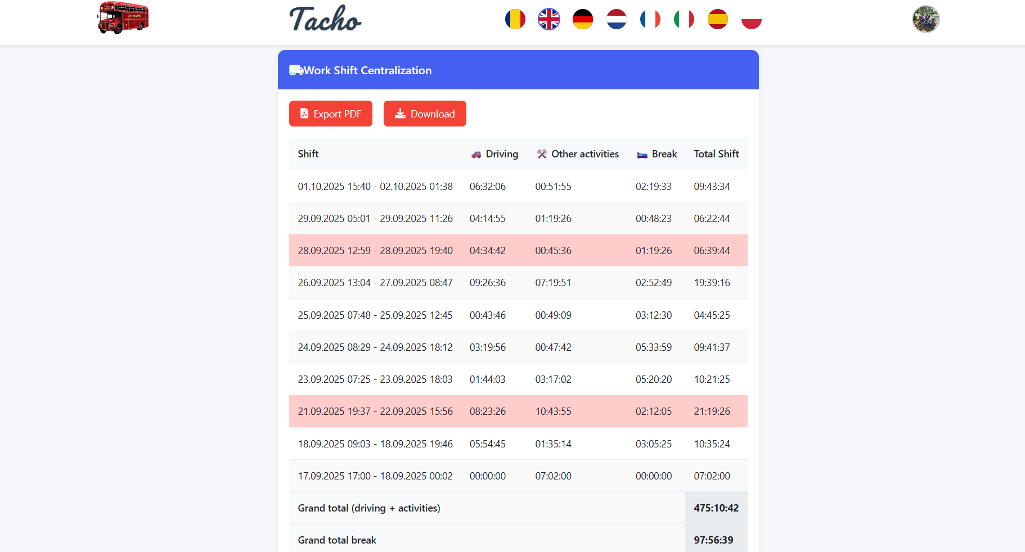Click the Total Shift column header

[716, 154]
